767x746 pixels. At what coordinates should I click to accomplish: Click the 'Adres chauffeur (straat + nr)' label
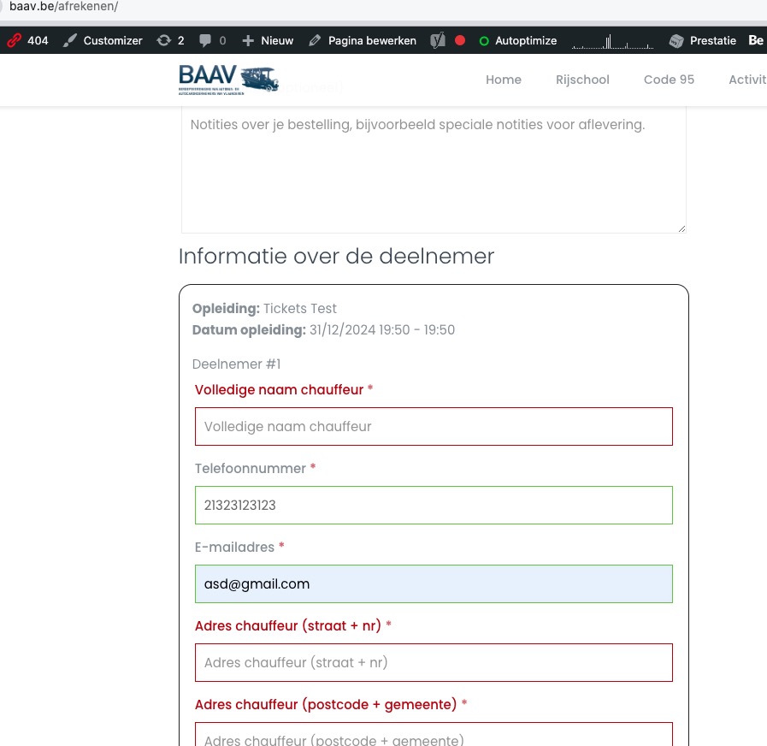click(x=287, y=625)
